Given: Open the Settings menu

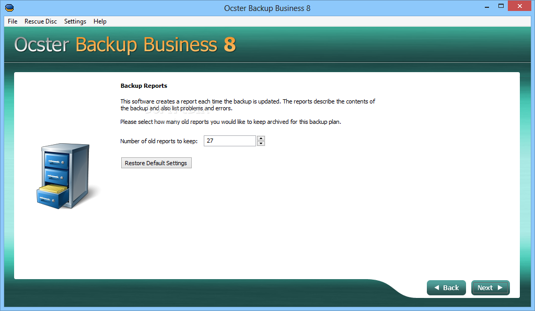Looking at the screenshot, I should coord(75,21).
